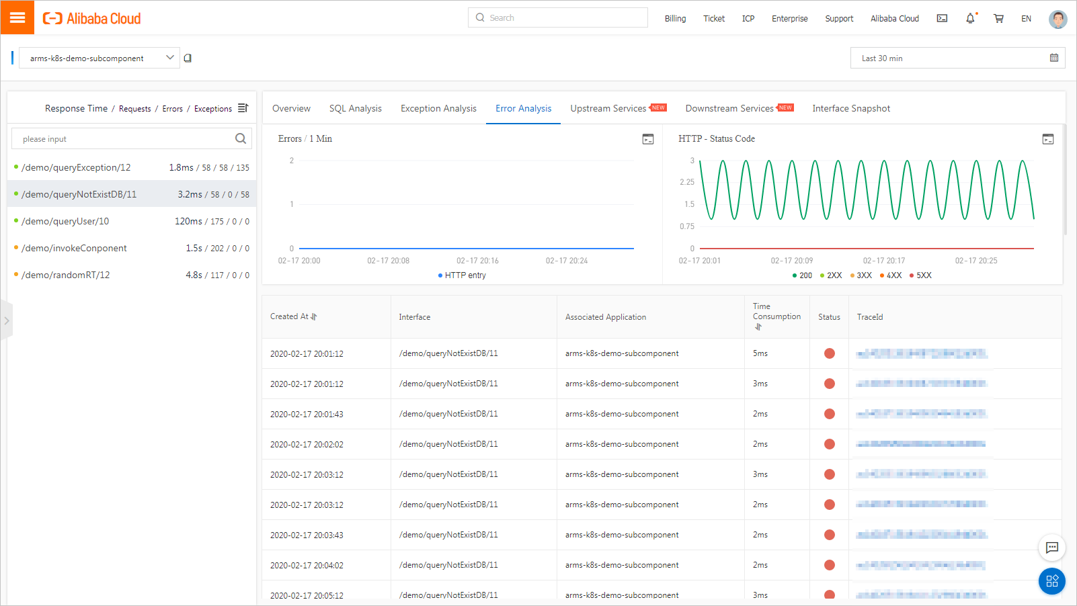
Task: Open TraceId link in first 20:01:12 row
Action: (x=922, y=353)
